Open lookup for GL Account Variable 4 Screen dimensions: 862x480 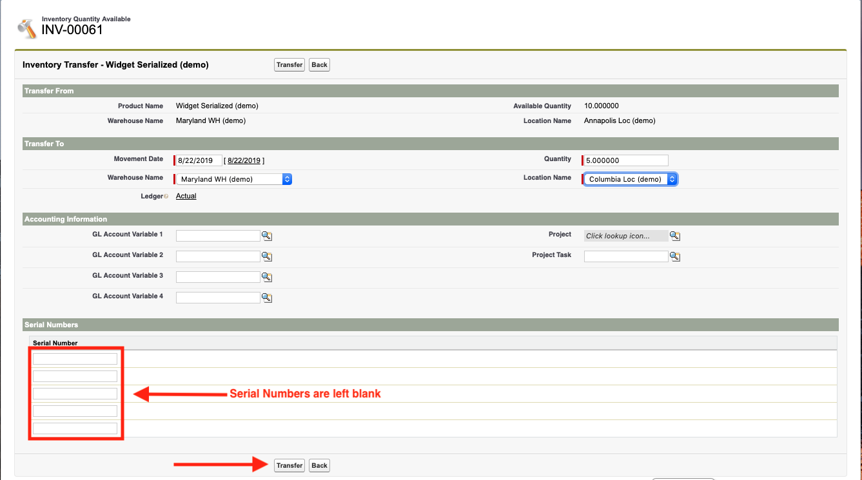[x=267, y=299]
